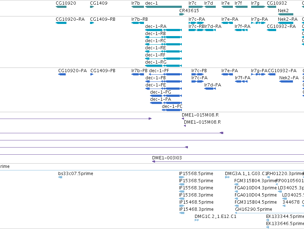Select the Ir7g-PA protein label
304x229 pixels.
(x=259, y=71)
